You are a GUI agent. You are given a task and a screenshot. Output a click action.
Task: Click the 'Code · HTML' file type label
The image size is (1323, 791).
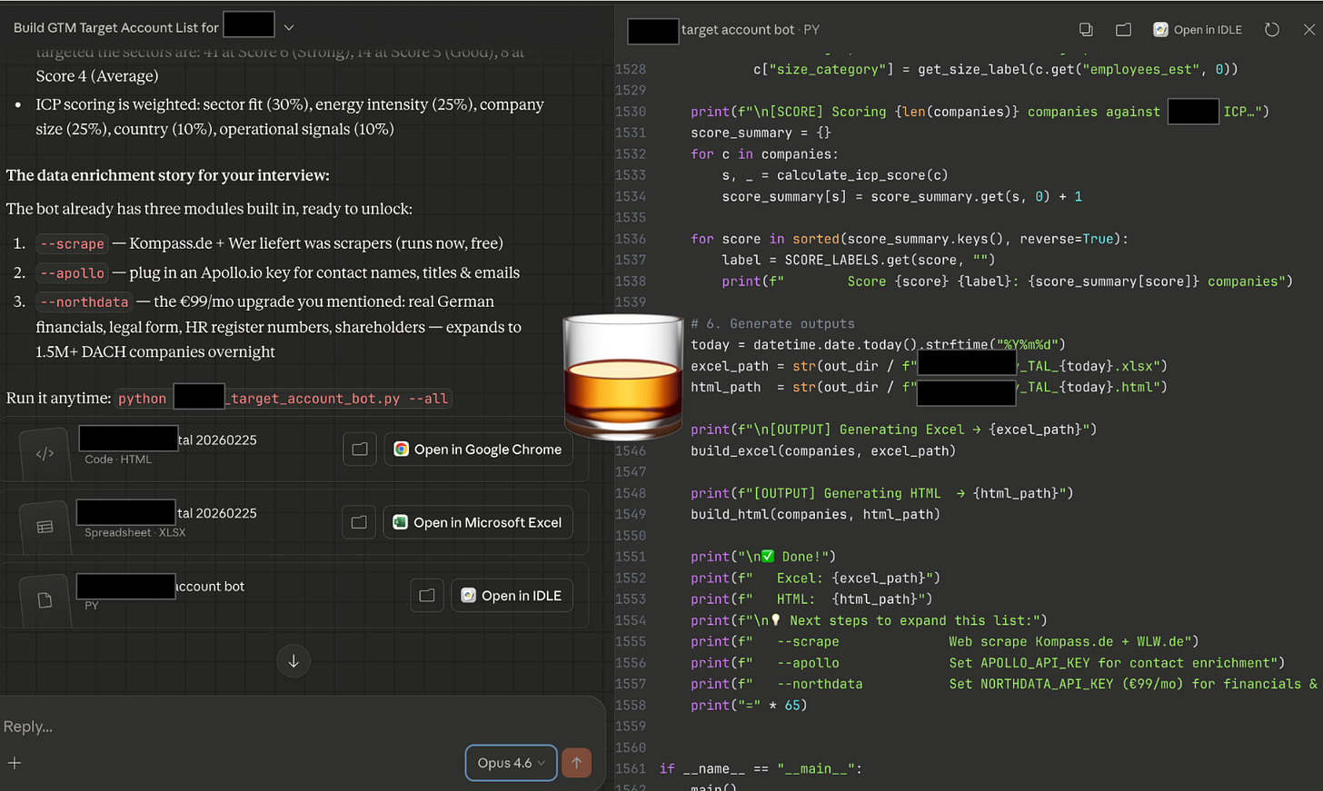[x=118, y=460]
